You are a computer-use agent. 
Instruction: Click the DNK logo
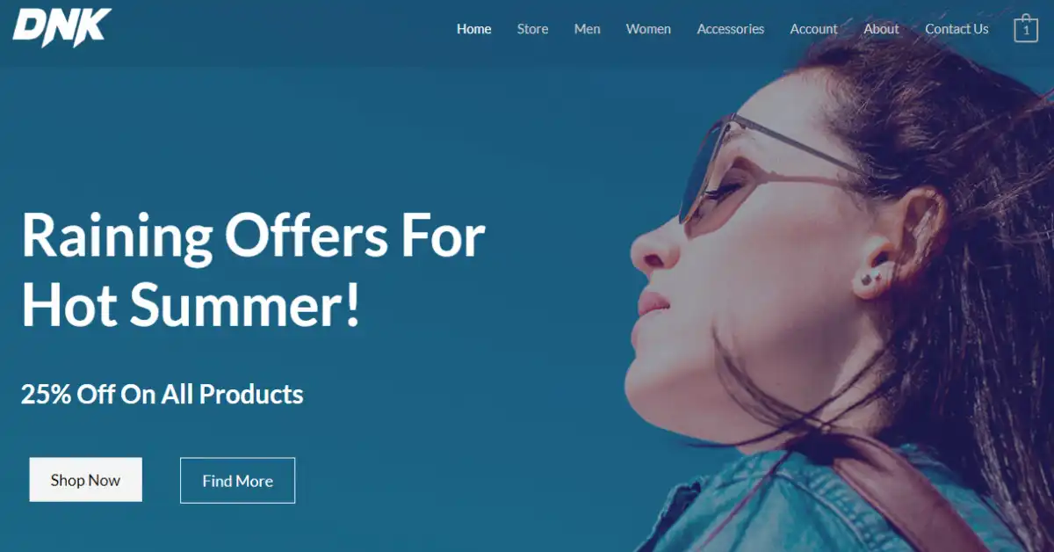[x=62, y=27]
